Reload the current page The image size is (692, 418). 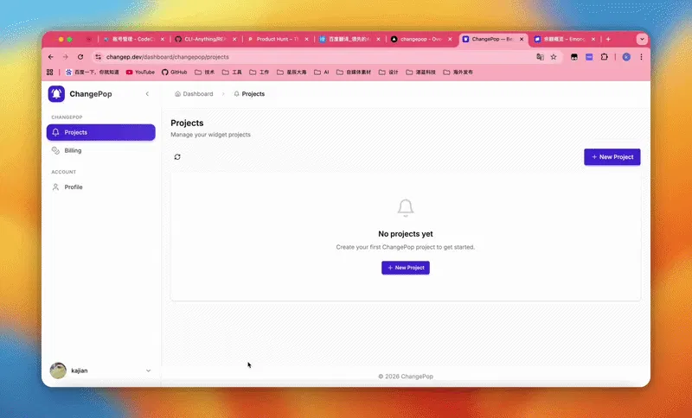point(80,57)
